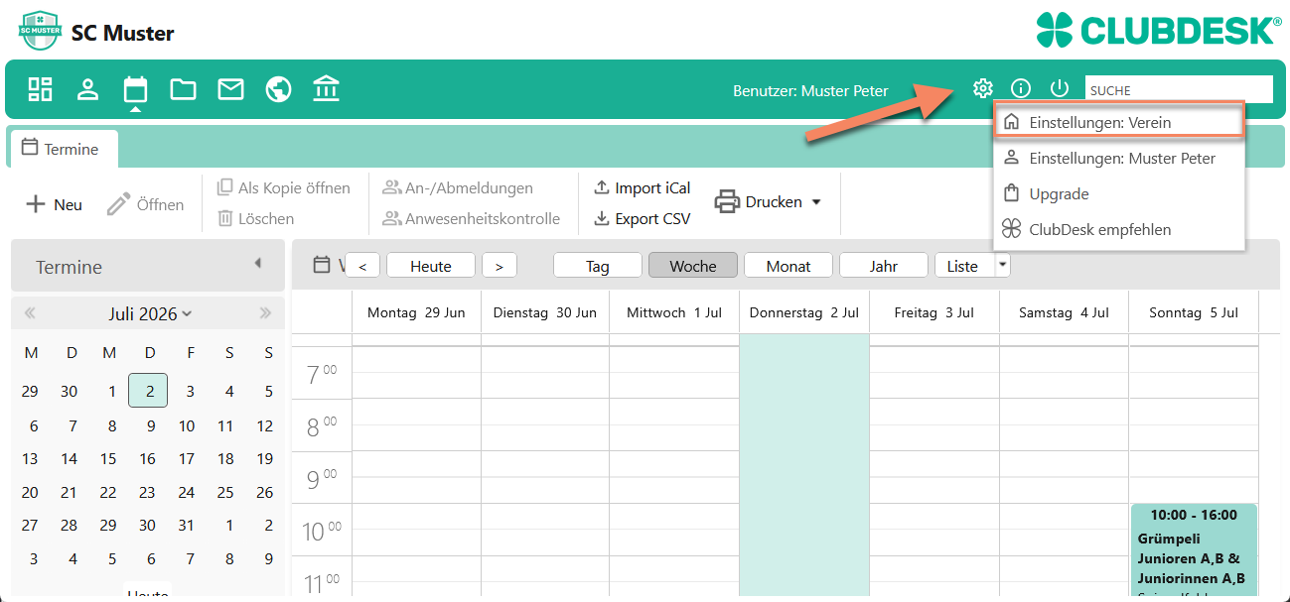Click the settings gear icon
1290x602 pixels.
click(983, 88)
